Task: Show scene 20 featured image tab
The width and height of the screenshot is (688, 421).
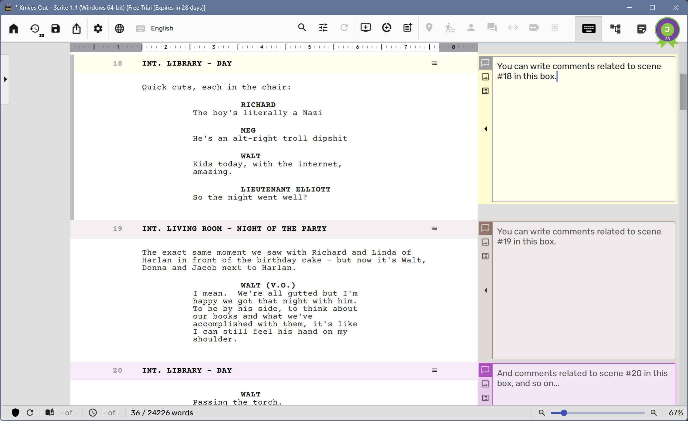Action: (x=485, y=384)
